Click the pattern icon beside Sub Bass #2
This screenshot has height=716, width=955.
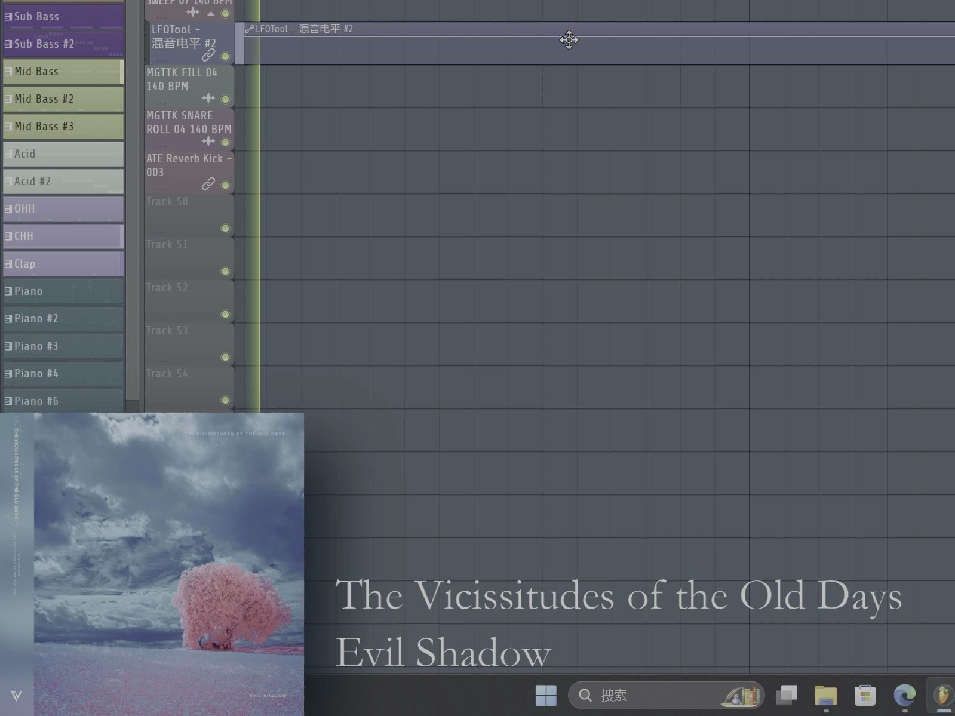8,44
